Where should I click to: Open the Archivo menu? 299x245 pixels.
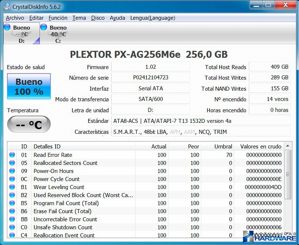coord(15,18)
